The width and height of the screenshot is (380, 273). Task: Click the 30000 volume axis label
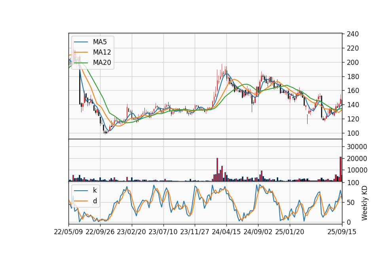(357, 147)
